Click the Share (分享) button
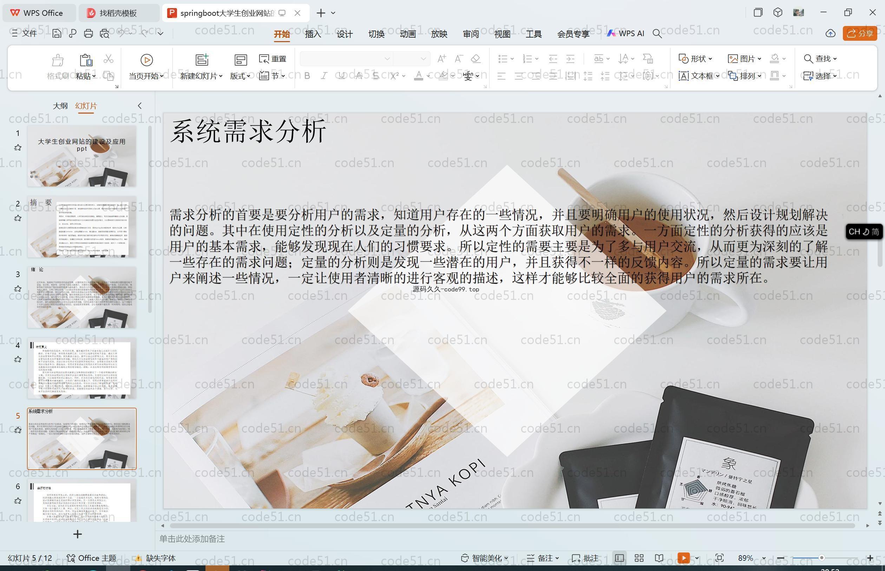Viewport: 885px width, 571px height. tap(860, 33)
